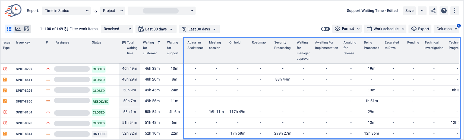464x140 pixels.
Task: Click the RESOLVED status badge of SPRT-8360
Action: (100, 102)
